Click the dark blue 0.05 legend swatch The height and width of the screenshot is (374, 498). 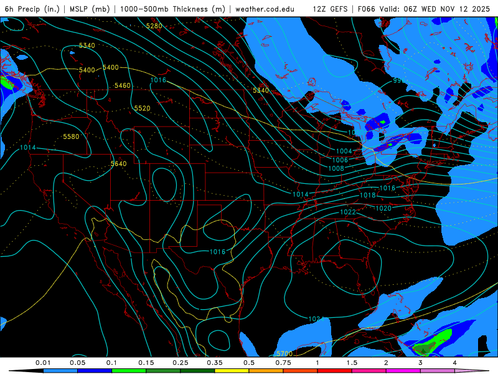pos(95,371)
